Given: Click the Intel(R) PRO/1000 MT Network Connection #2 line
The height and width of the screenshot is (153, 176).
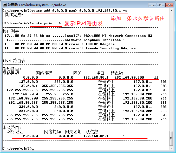Looking at the screenshot, I should 78,36.
